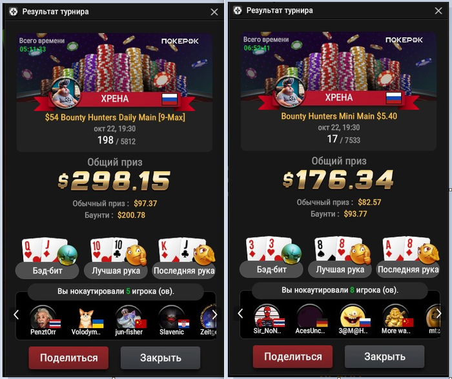Go back in right window knockout list
Screen dimensions: 452x379
(x=240, y=313)
